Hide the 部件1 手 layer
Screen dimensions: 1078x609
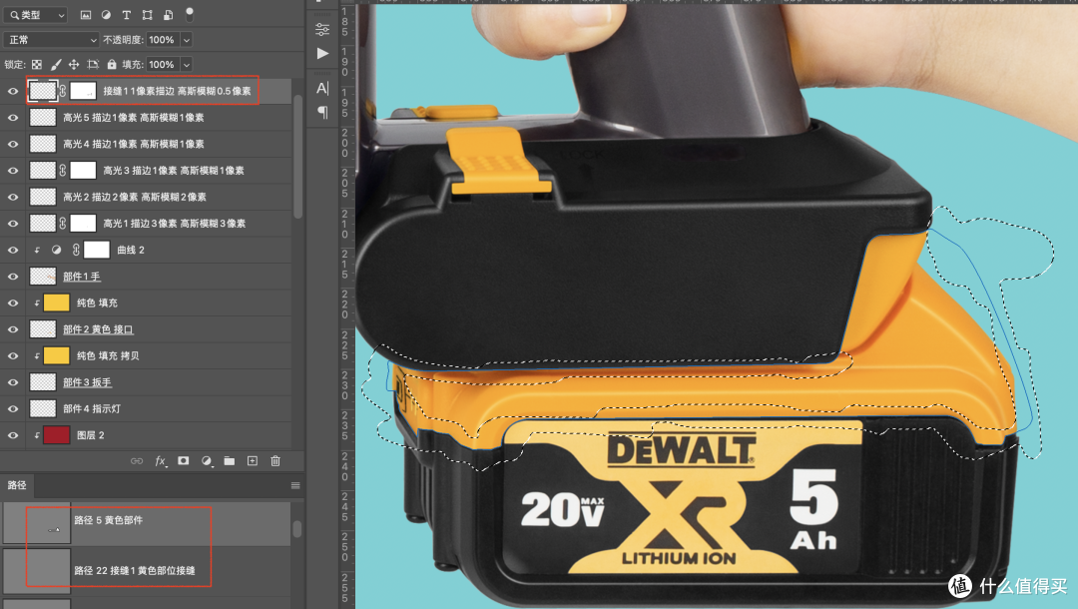12,277
